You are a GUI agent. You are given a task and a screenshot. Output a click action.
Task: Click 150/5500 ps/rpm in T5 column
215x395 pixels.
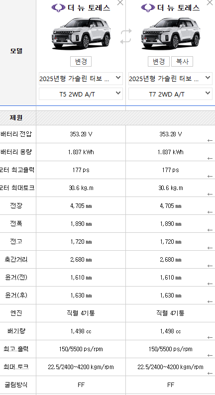pyautogui.click(x=81, y=349)
